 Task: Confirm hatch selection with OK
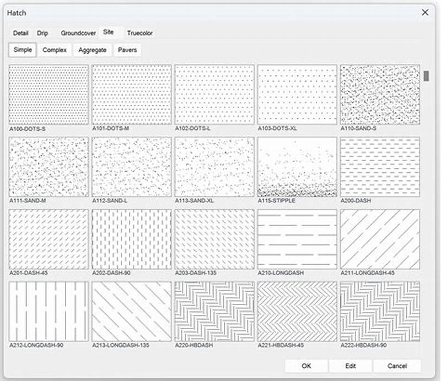[306, 366]
